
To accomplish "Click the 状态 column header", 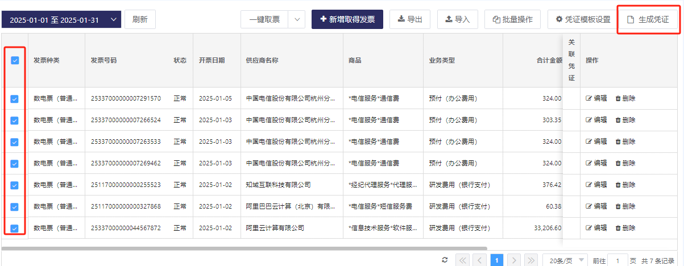I will coord(180,60).
